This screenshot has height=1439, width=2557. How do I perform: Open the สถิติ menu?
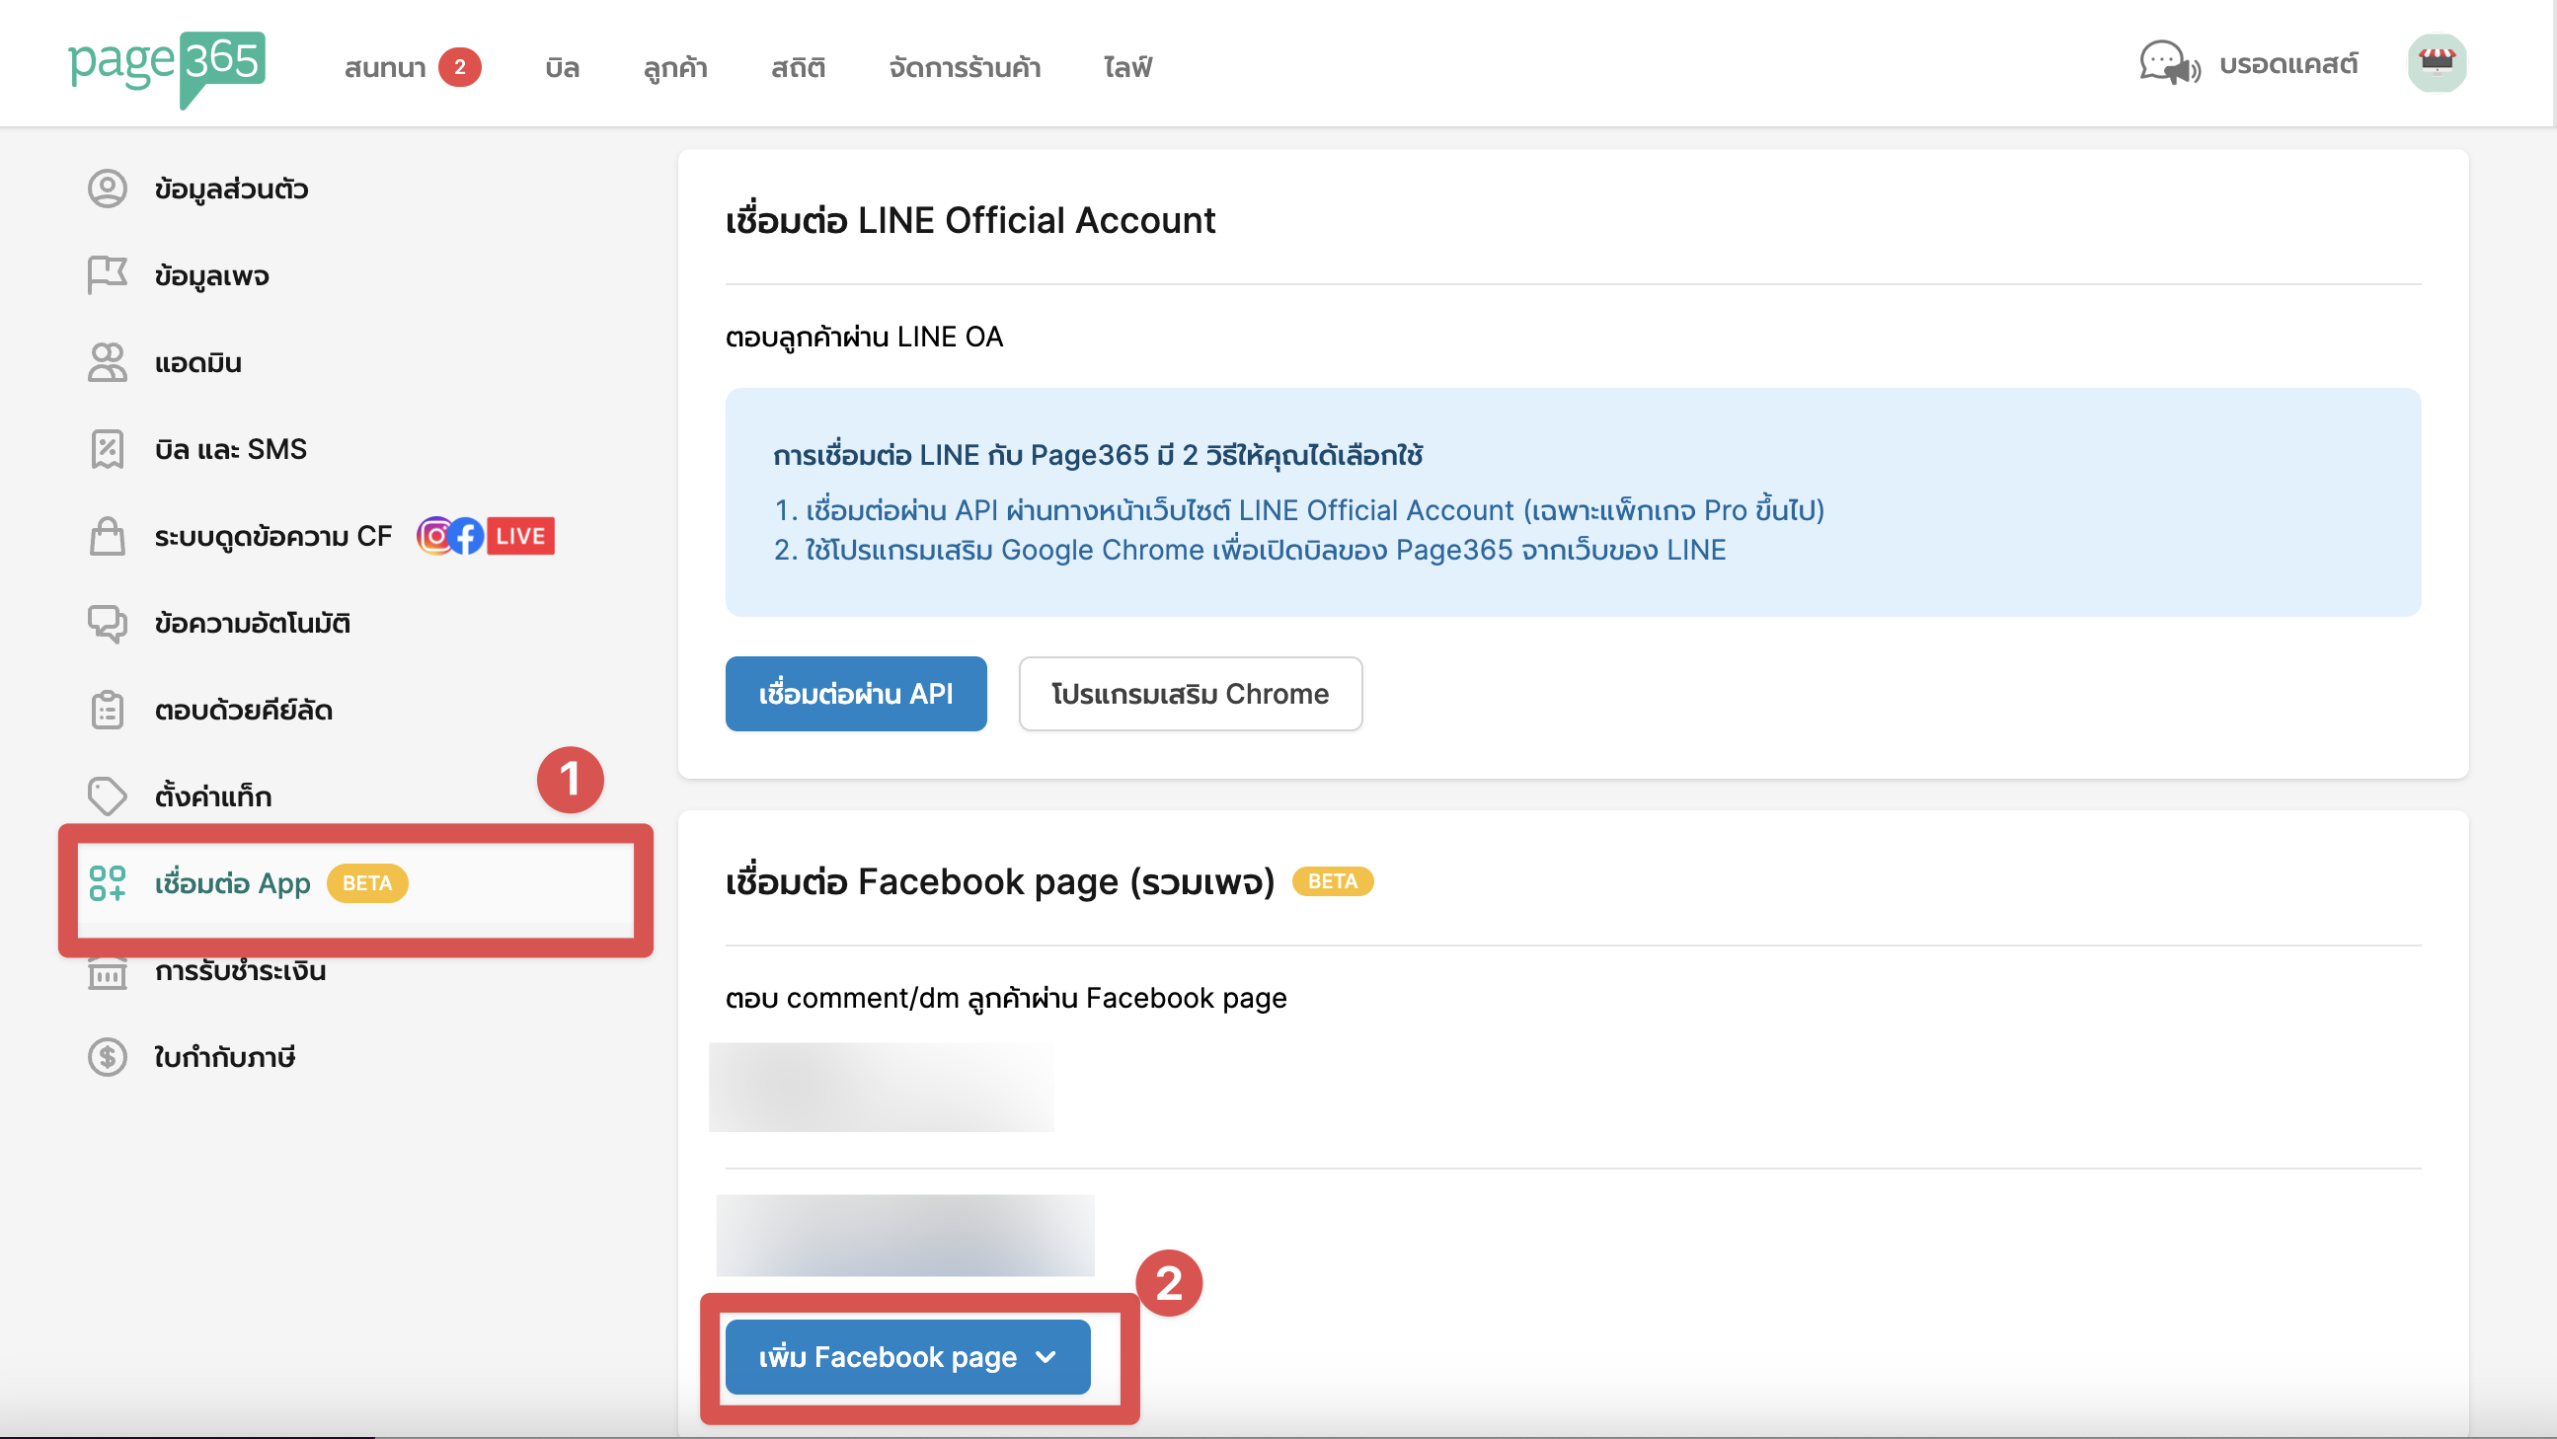tap(798, 67)
